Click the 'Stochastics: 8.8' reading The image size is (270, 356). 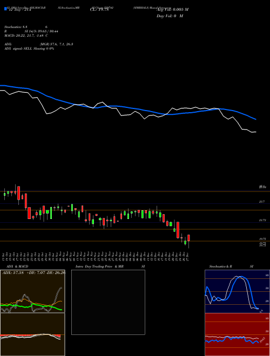(16, 27)
